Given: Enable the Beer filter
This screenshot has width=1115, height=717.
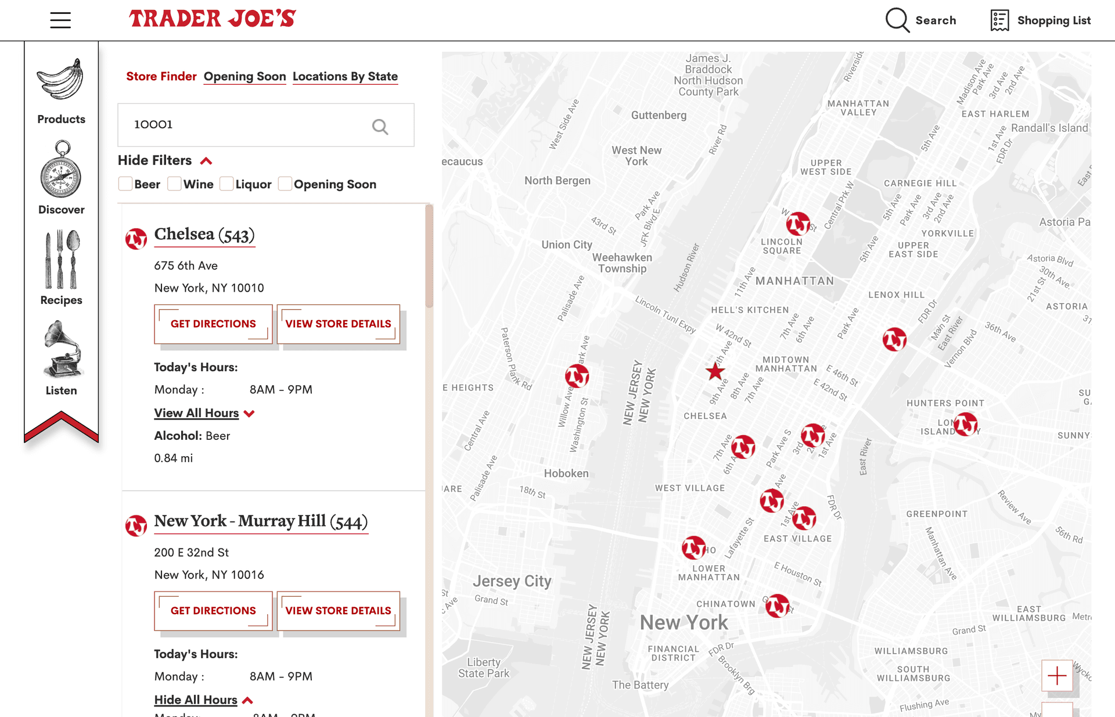Looking at the screenshot, I should 125,183.
